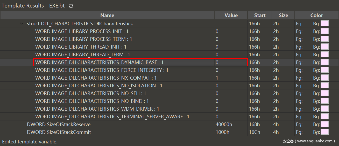Click the Color column header

(316, 16)
